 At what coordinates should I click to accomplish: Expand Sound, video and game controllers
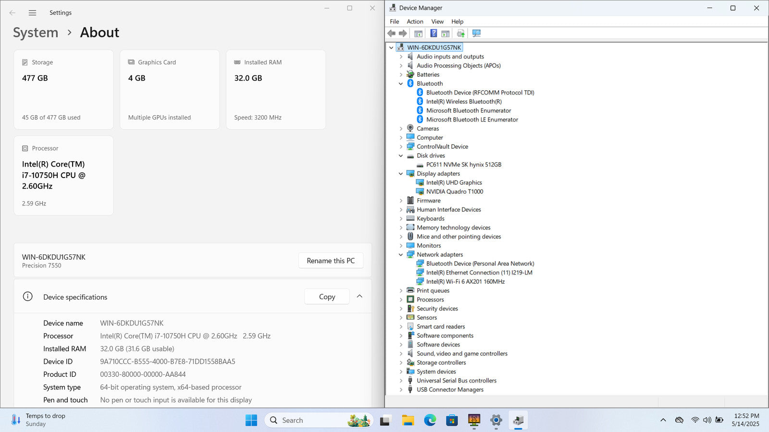tap(401, 354)
